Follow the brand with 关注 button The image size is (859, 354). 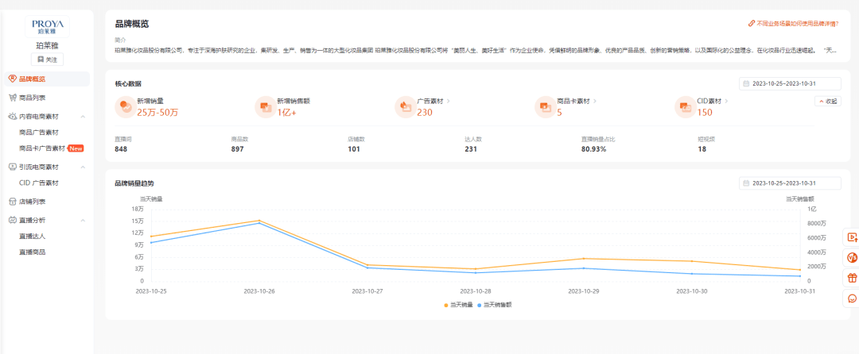[47, 60]
